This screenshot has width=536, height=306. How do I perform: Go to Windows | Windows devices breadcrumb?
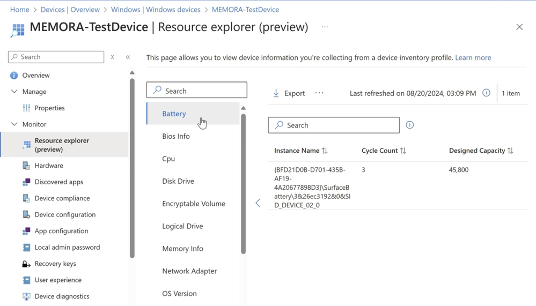coord(156,10)
